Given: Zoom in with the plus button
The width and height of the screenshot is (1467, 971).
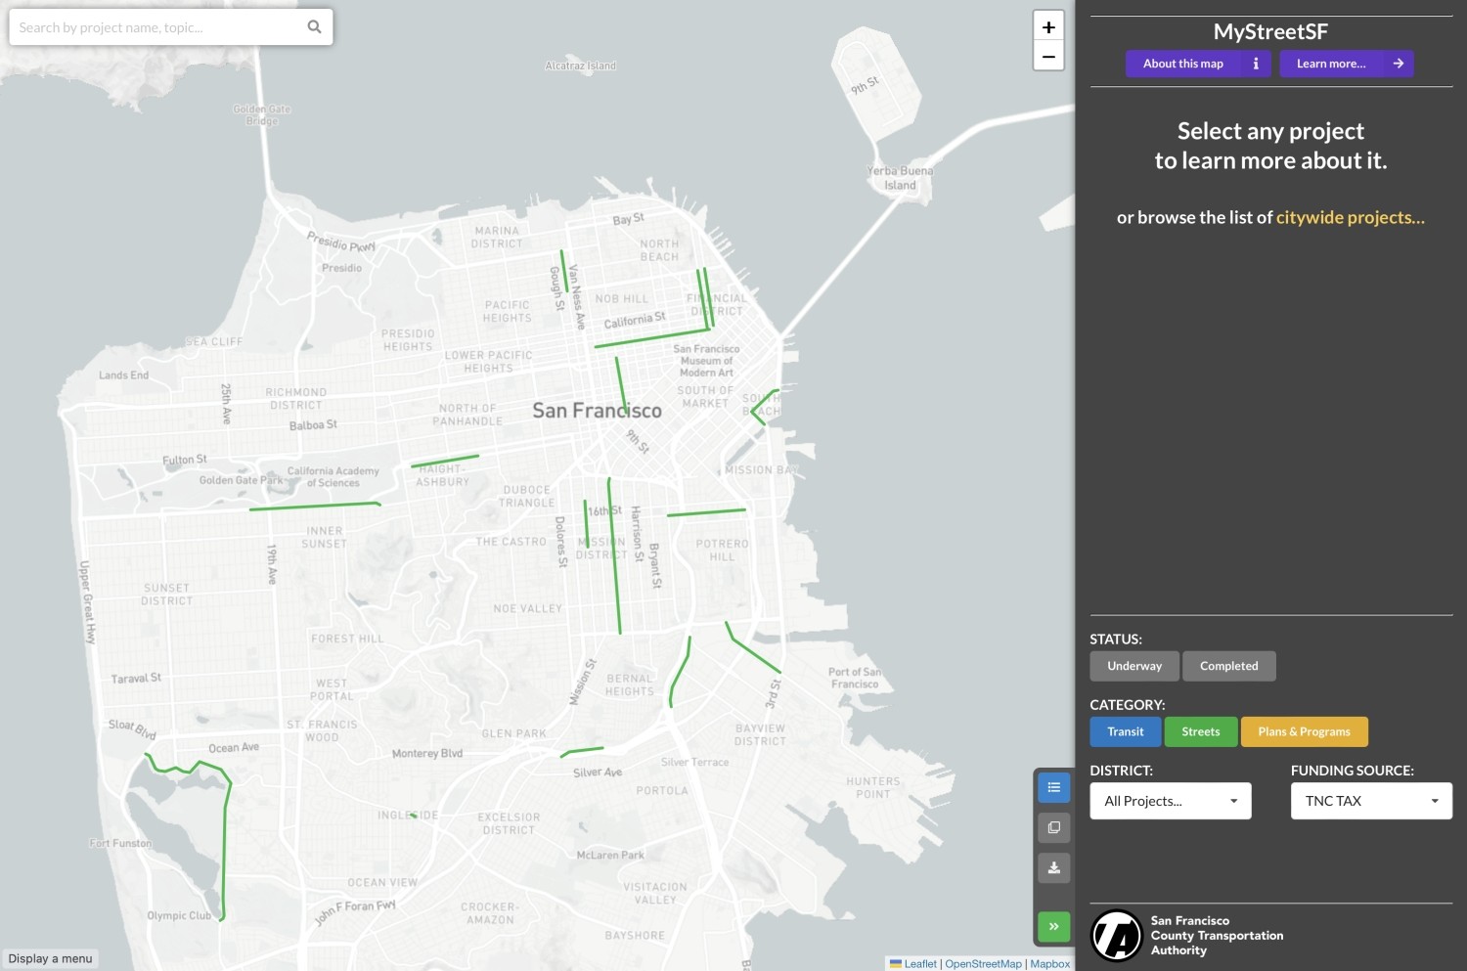Looking at the screenshot, I should point(1048,26).
